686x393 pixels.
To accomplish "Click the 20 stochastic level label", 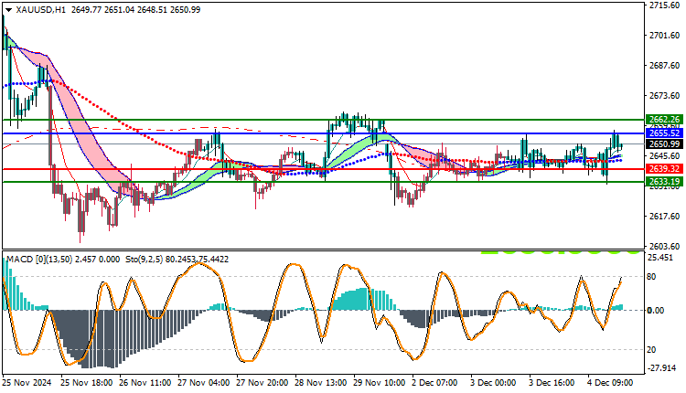I will 651,350.
